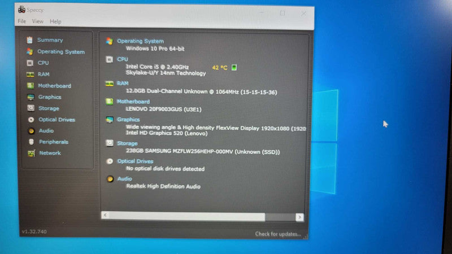Select Network in the sidebar
The image size is (452, 254).
[x=50, y=153]
